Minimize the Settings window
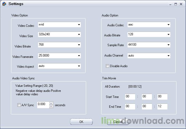The image size is (186, 129). point(171,4)
